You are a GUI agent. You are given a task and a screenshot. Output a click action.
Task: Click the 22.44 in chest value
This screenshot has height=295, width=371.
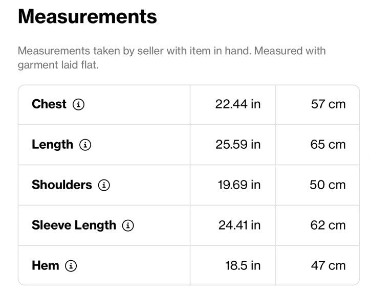(238, 104)
